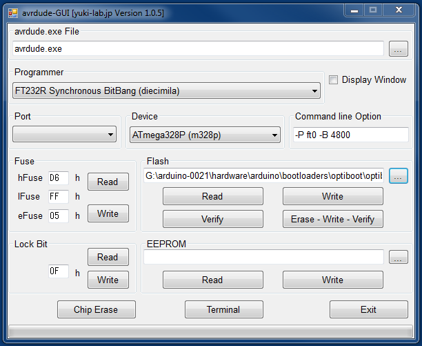Image resolution: width=422 pixels, height=346 pixels.
Task: Browse for Flash hex file
Action: click(399, 176)
